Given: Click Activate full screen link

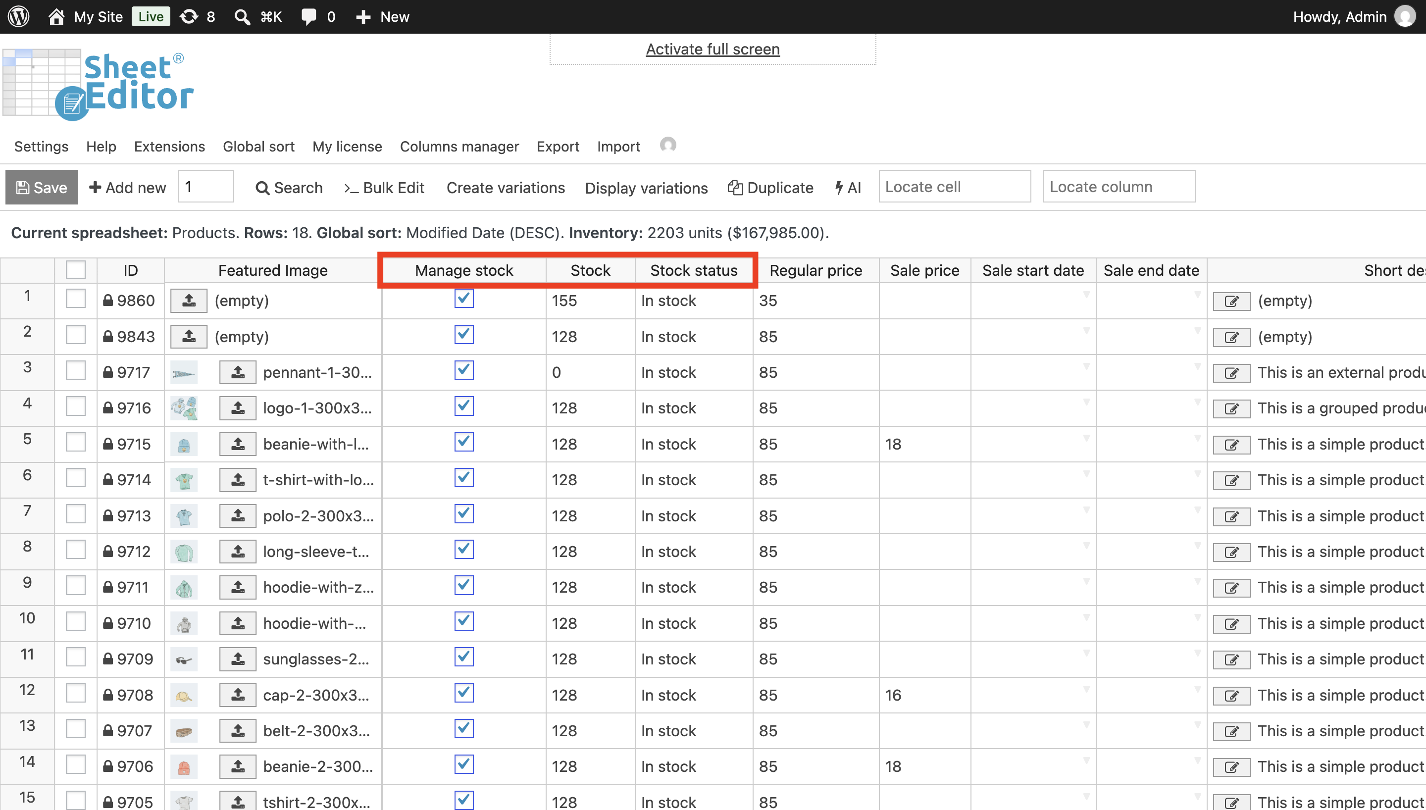Looking at the screenshot, I should pyautogui.click(x=713, y=49).
